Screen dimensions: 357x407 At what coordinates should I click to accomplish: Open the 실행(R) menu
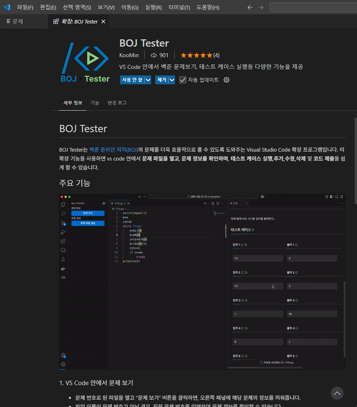(153, 7)
